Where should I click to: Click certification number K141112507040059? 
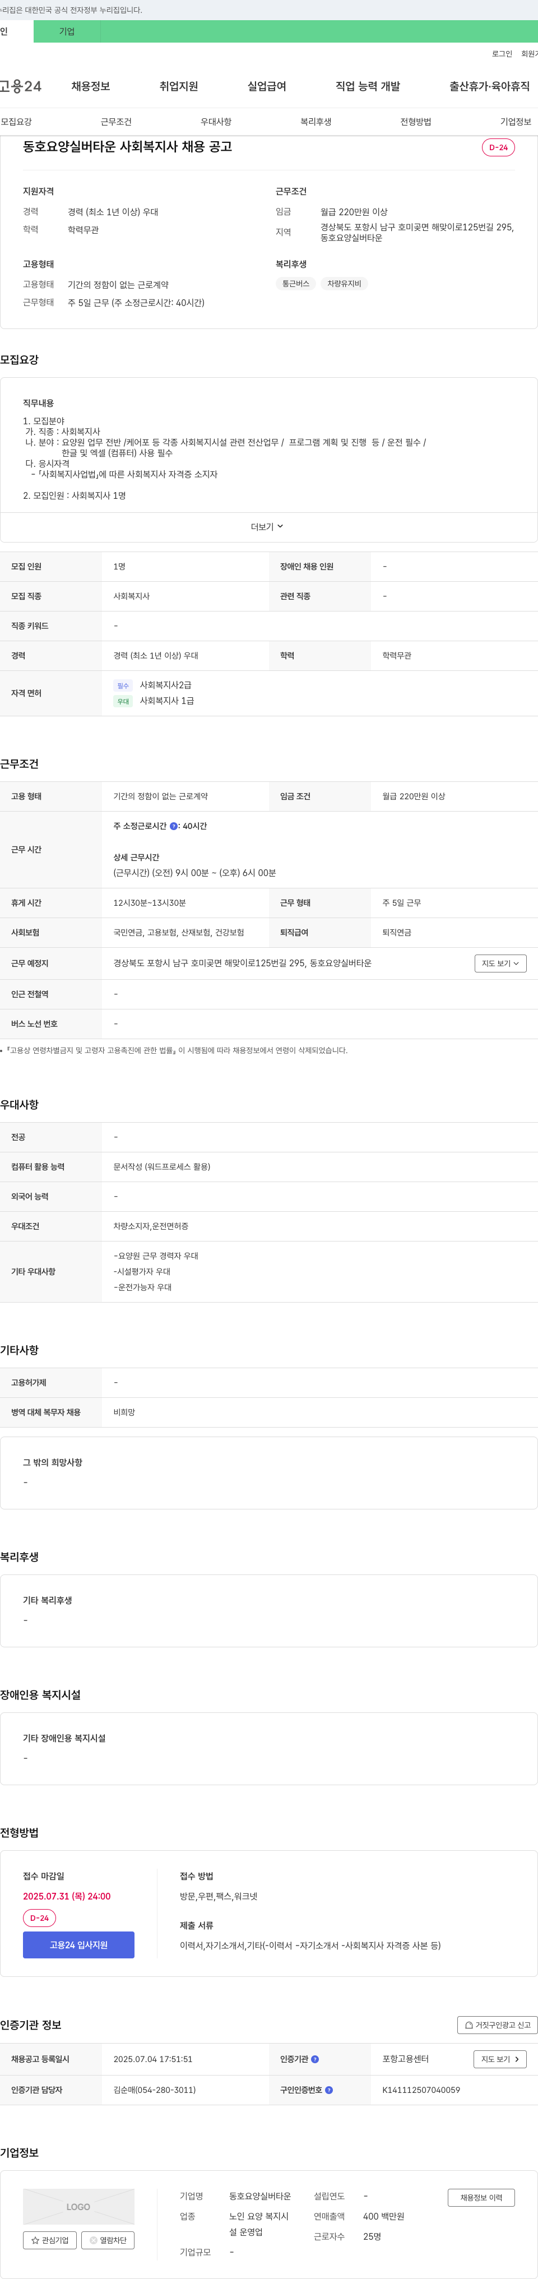[x=421, y=2090]
